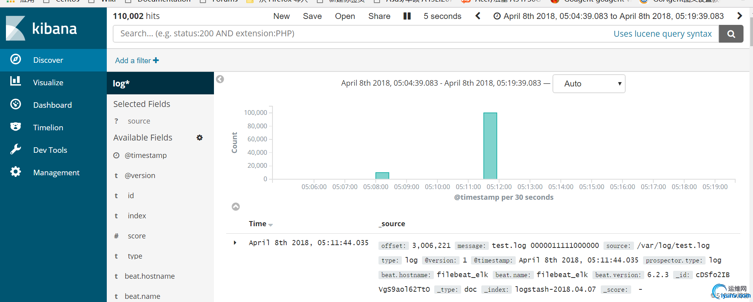Viewport: 753px width, 302px height.
Task: Collapse the histogram with the up-arrow icon
Action: click(x=236, y=207)
